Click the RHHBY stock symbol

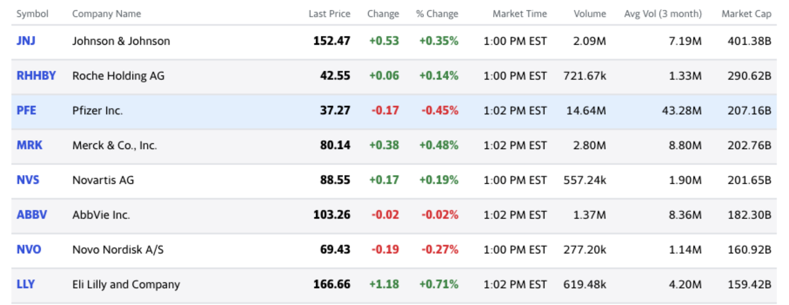(x=36, y=76)
